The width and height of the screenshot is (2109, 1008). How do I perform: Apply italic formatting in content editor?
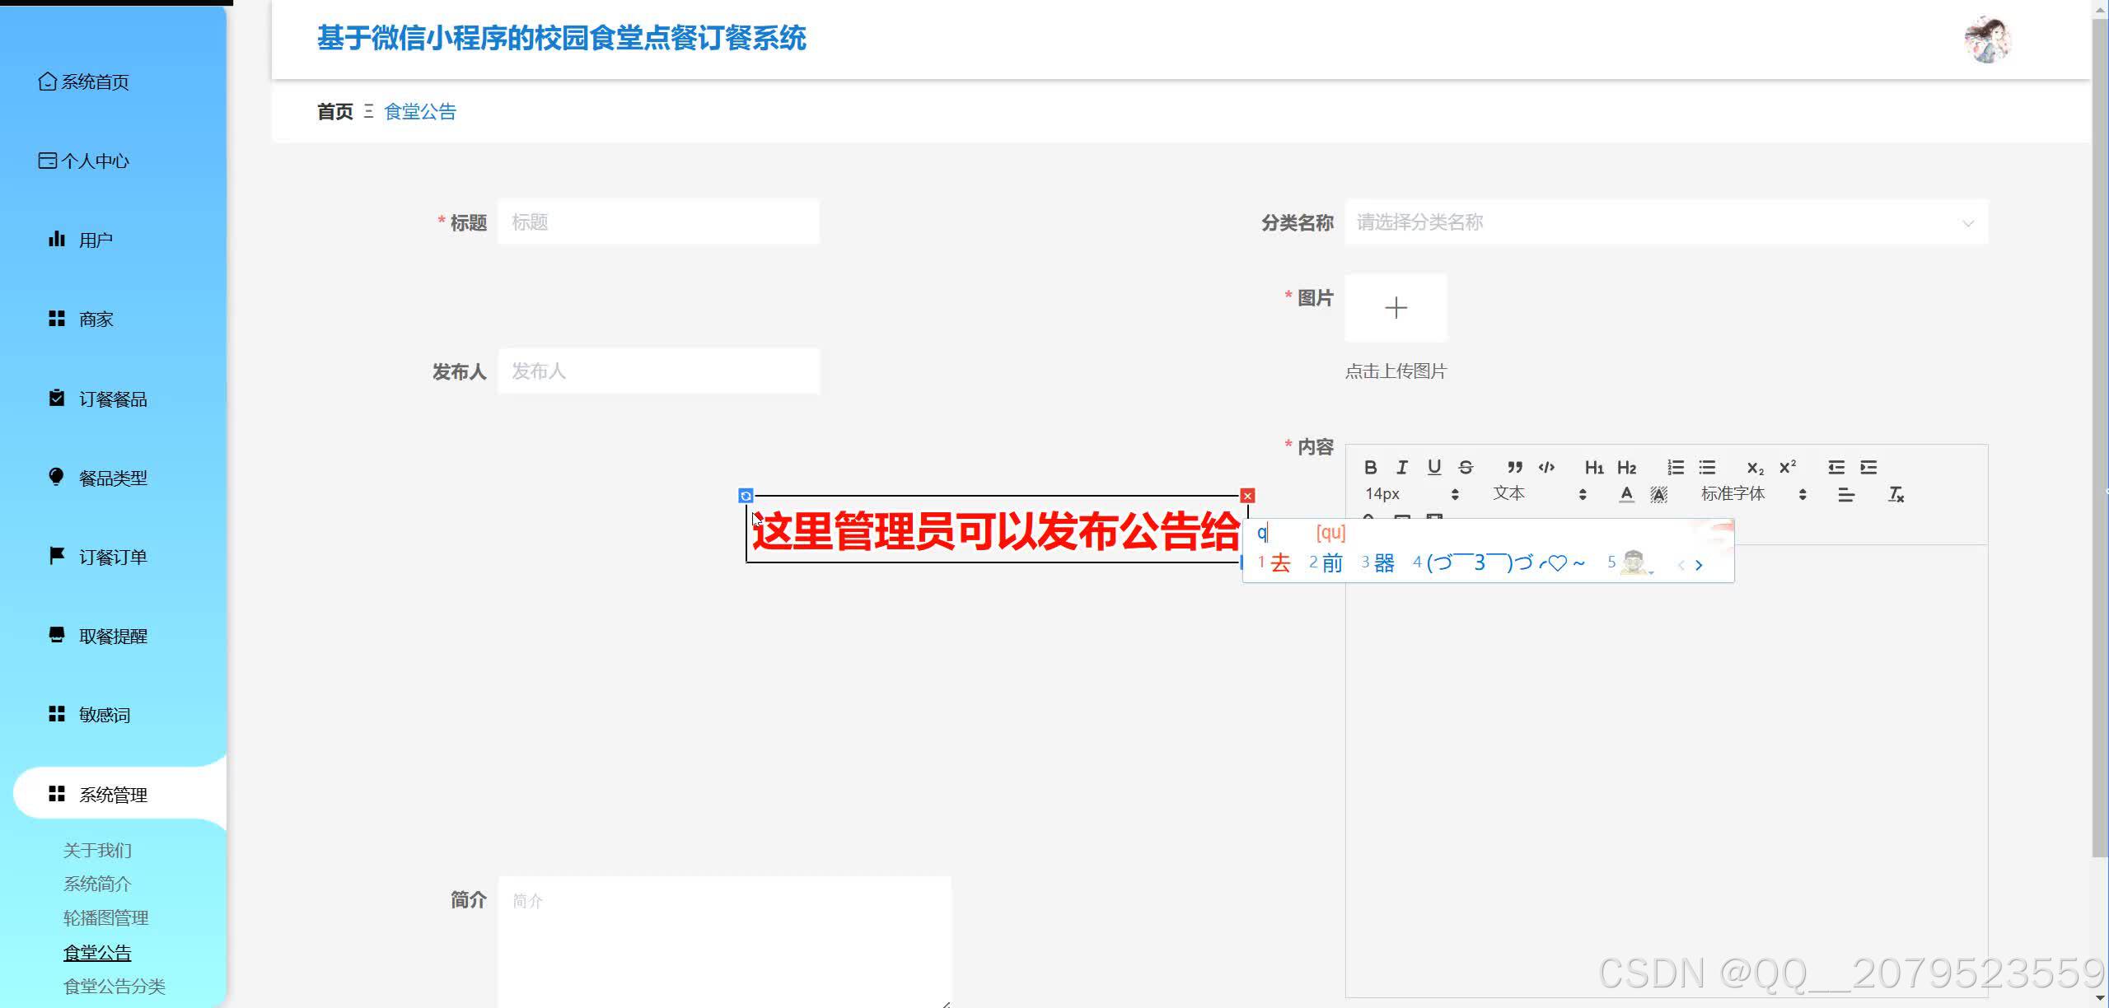1402,468
